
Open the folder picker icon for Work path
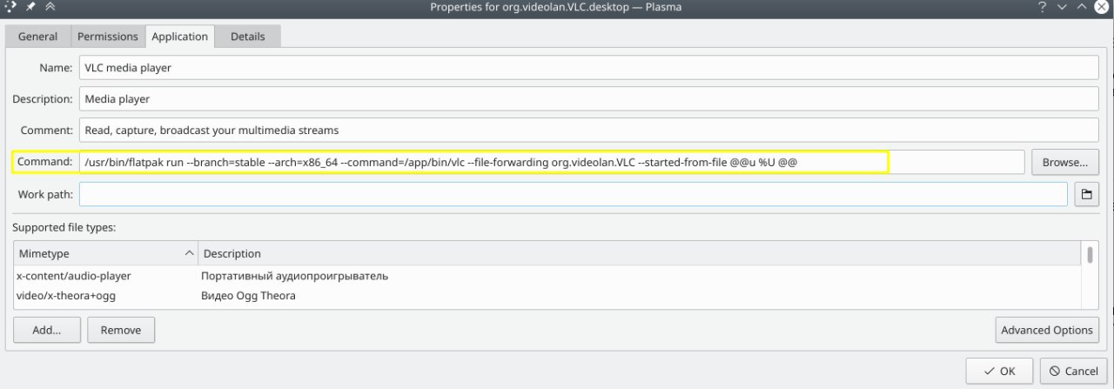(x=1086, y=194)
